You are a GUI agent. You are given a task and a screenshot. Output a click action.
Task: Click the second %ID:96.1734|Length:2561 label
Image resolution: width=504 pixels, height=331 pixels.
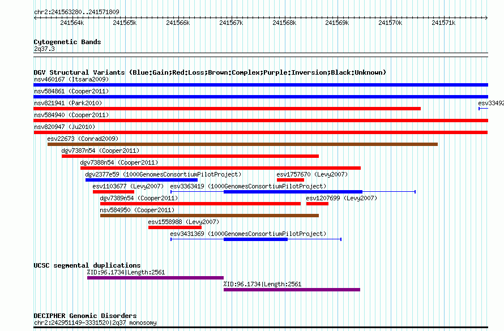[x=262, y=284]
